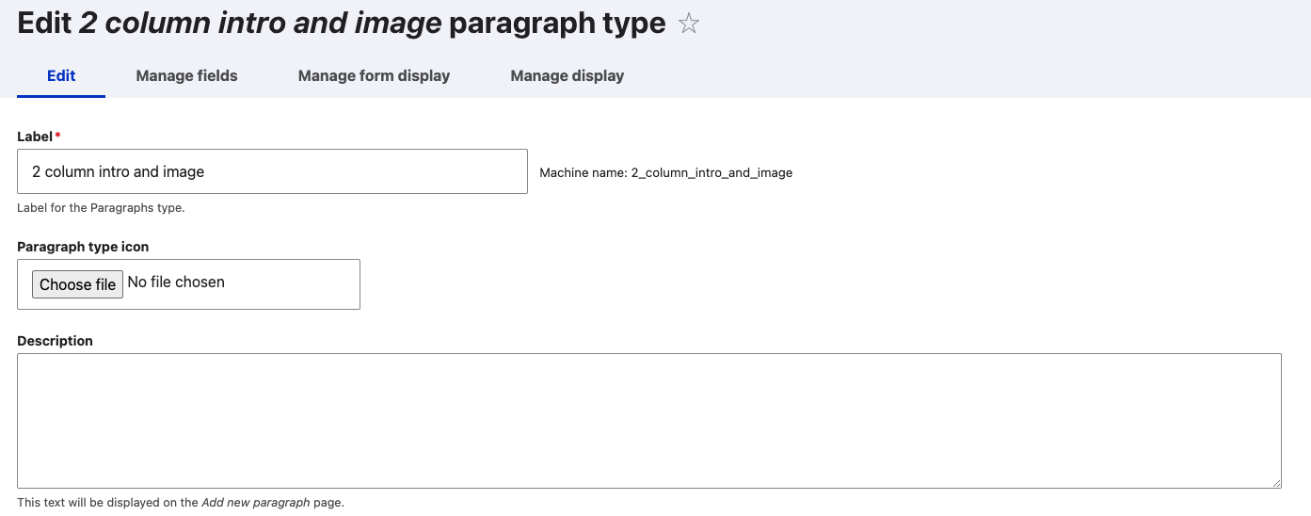
Task: Open the Manage form display tab
Action: point(374,75)
